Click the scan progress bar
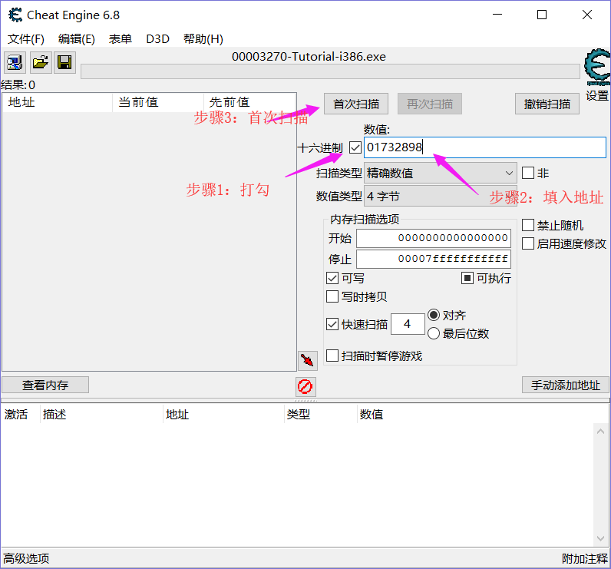This screenshot has height=569, width=611. click(330, 71)
